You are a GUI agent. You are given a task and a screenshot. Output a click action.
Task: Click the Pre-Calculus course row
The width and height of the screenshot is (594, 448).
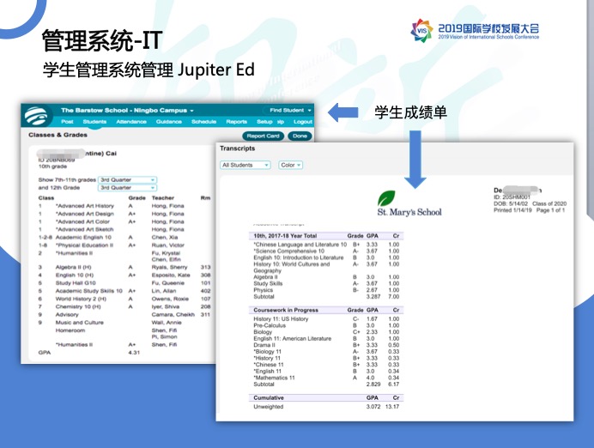pyautogui.click(x=326, y=325)
